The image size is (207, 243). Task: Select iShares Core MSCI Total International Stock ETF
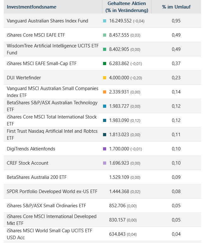tap(52, 120)
